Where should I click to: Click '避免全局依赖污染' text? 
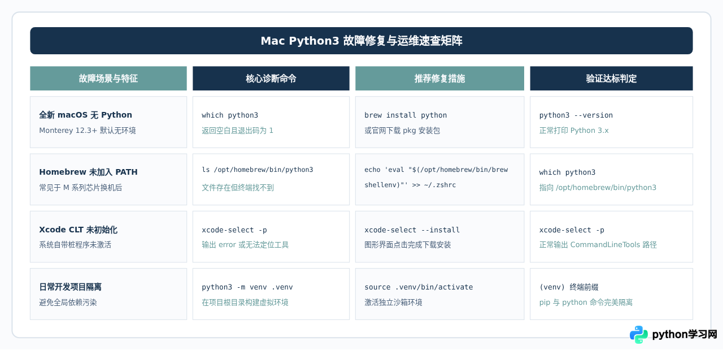[68, 303]
